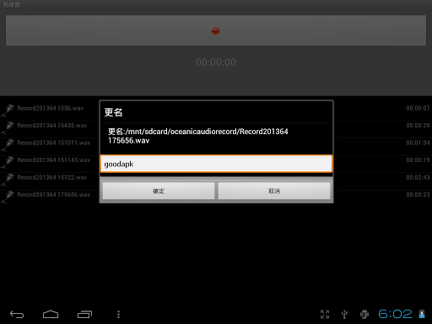Click the 00:00:07 duration label
Screen dimensions: 432x324
[418, 108]
